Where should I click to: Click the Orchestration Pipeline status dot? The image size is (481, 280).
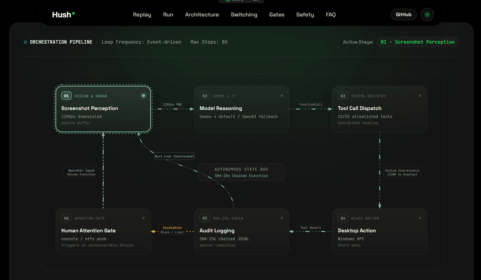pos(25,42)
